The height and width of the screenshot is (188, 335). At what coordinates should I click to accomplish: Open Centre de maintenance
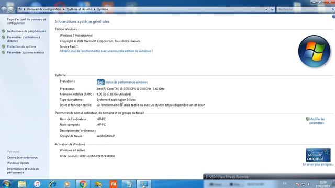[22, 158]
